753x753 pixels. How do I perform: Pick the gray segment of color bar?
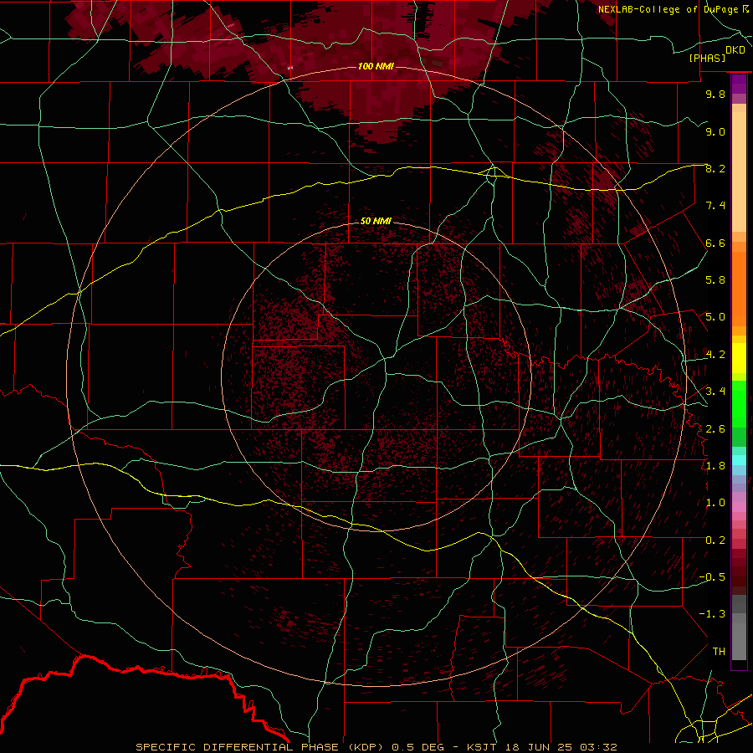(739, 629)
